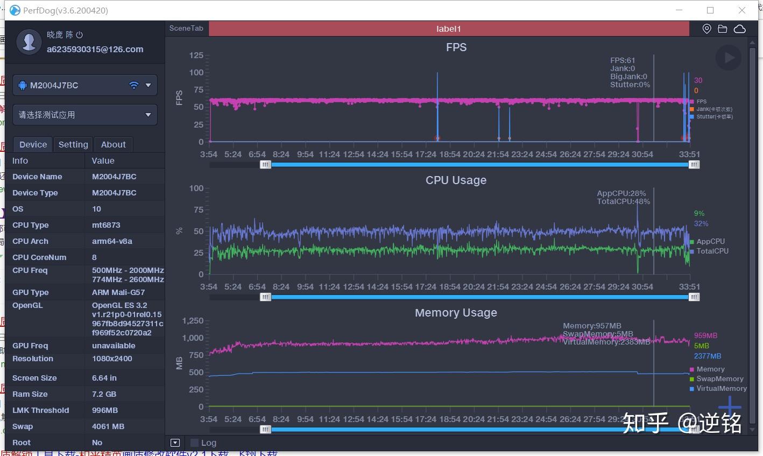Open the cloud upload icon
Screen dimensions: 763x456
(740, 29)
